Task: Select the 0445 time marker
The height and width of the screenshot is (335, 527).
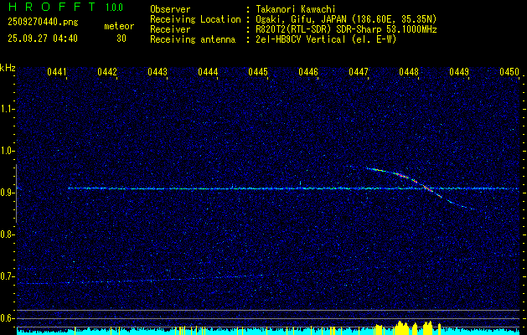Action: pos(258,73)
